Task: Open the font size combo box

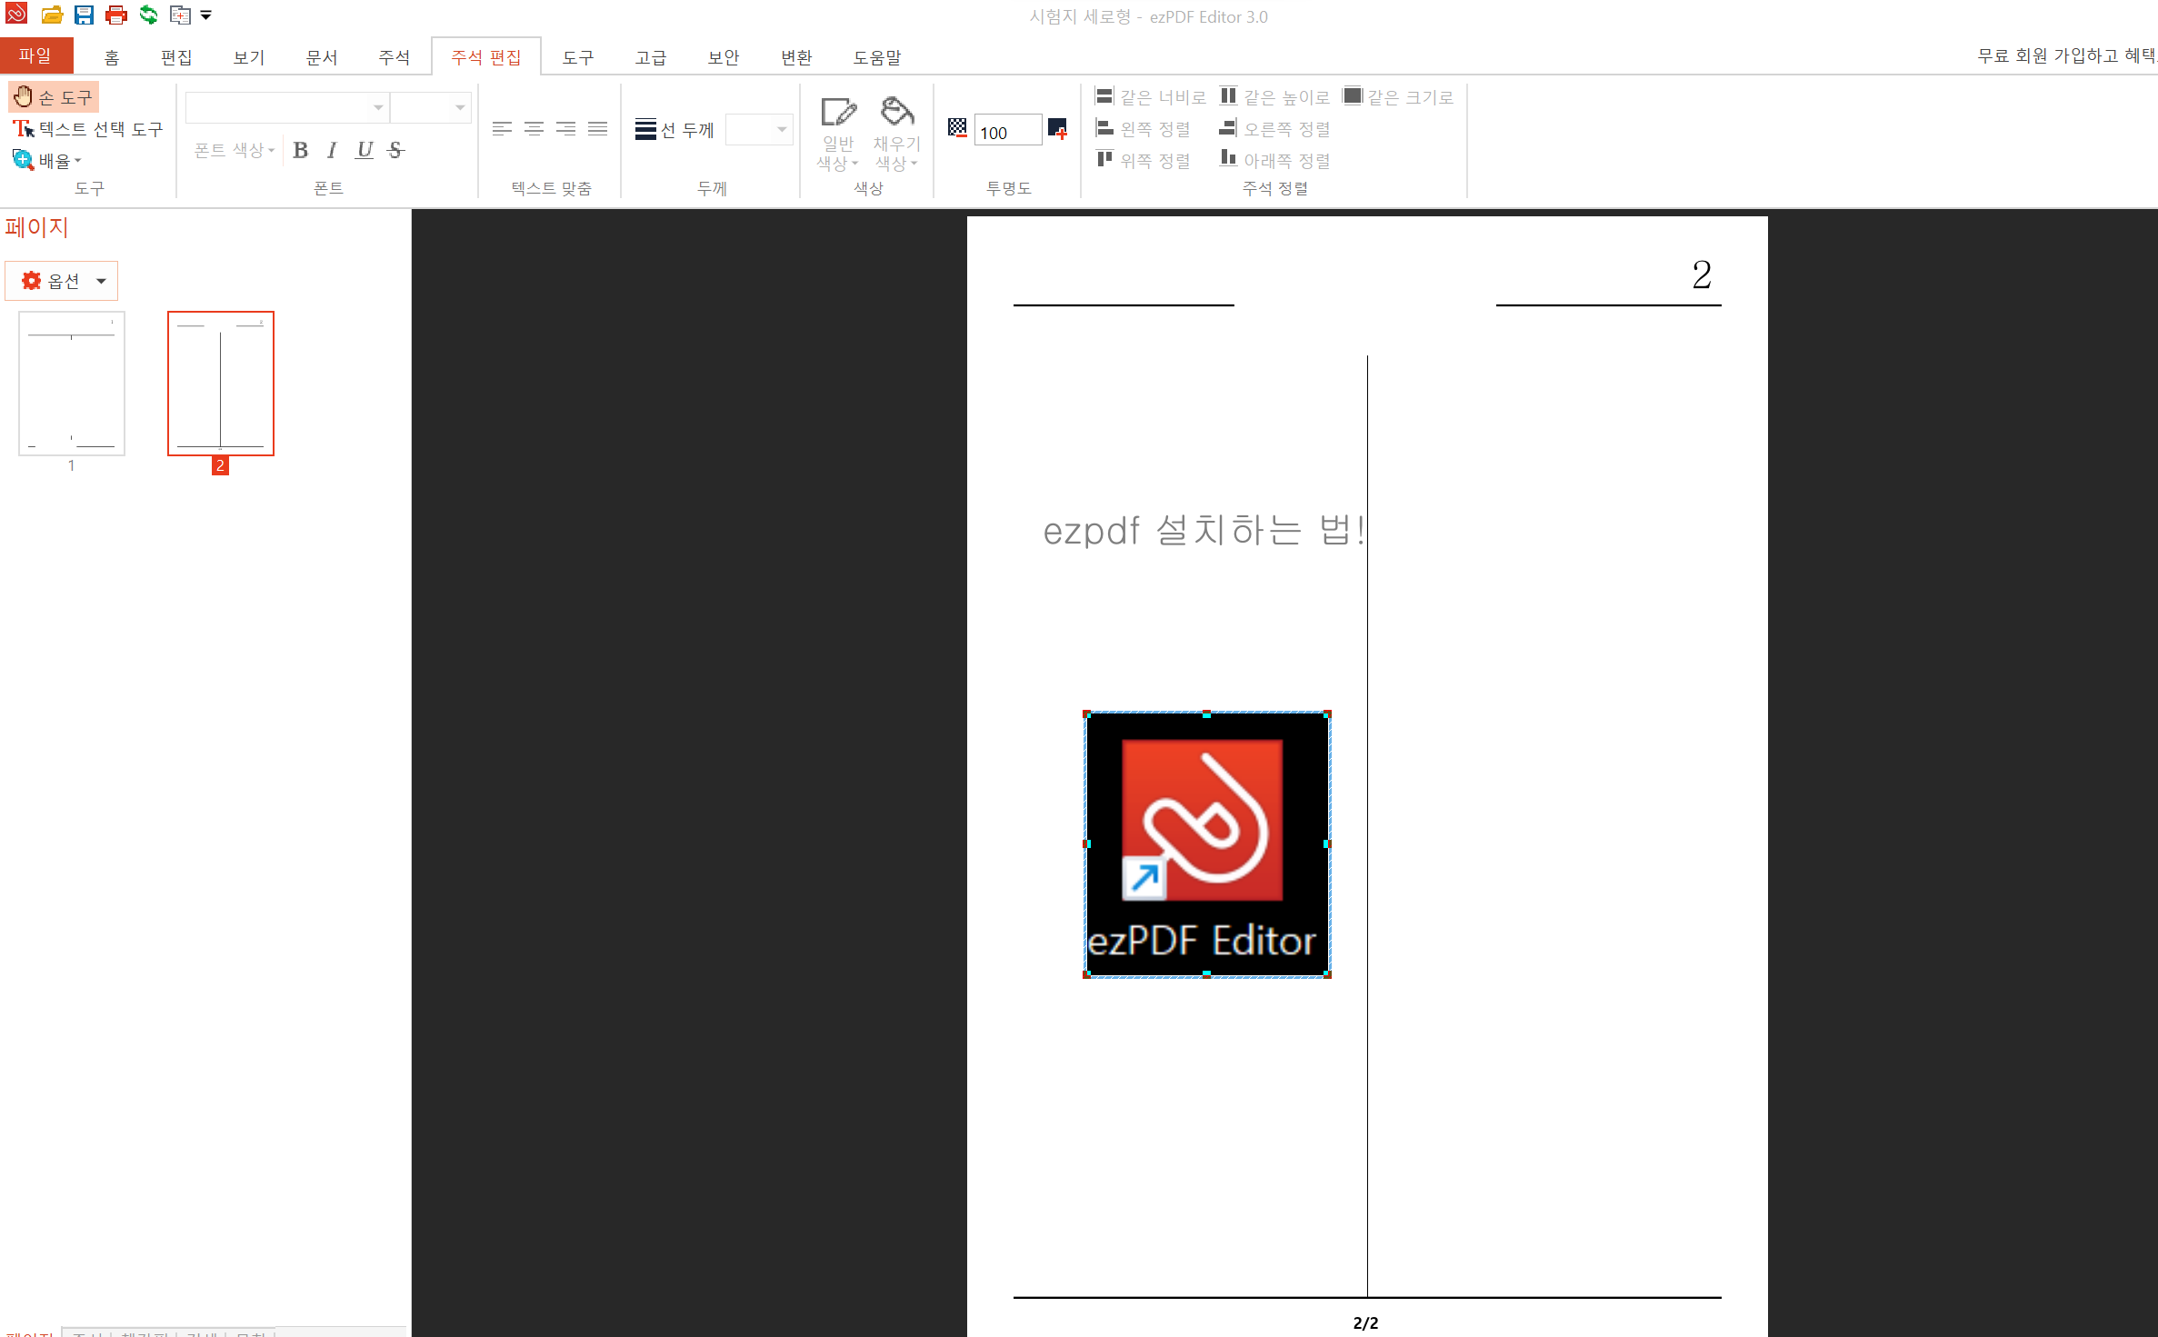Action: (431, 107)
